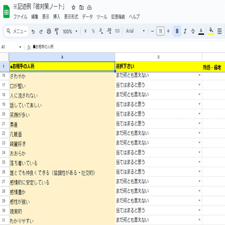Viewport: 225px width, 225px height.
Task: Star this spreadsheet document
Action: click(x=73, y=7)
